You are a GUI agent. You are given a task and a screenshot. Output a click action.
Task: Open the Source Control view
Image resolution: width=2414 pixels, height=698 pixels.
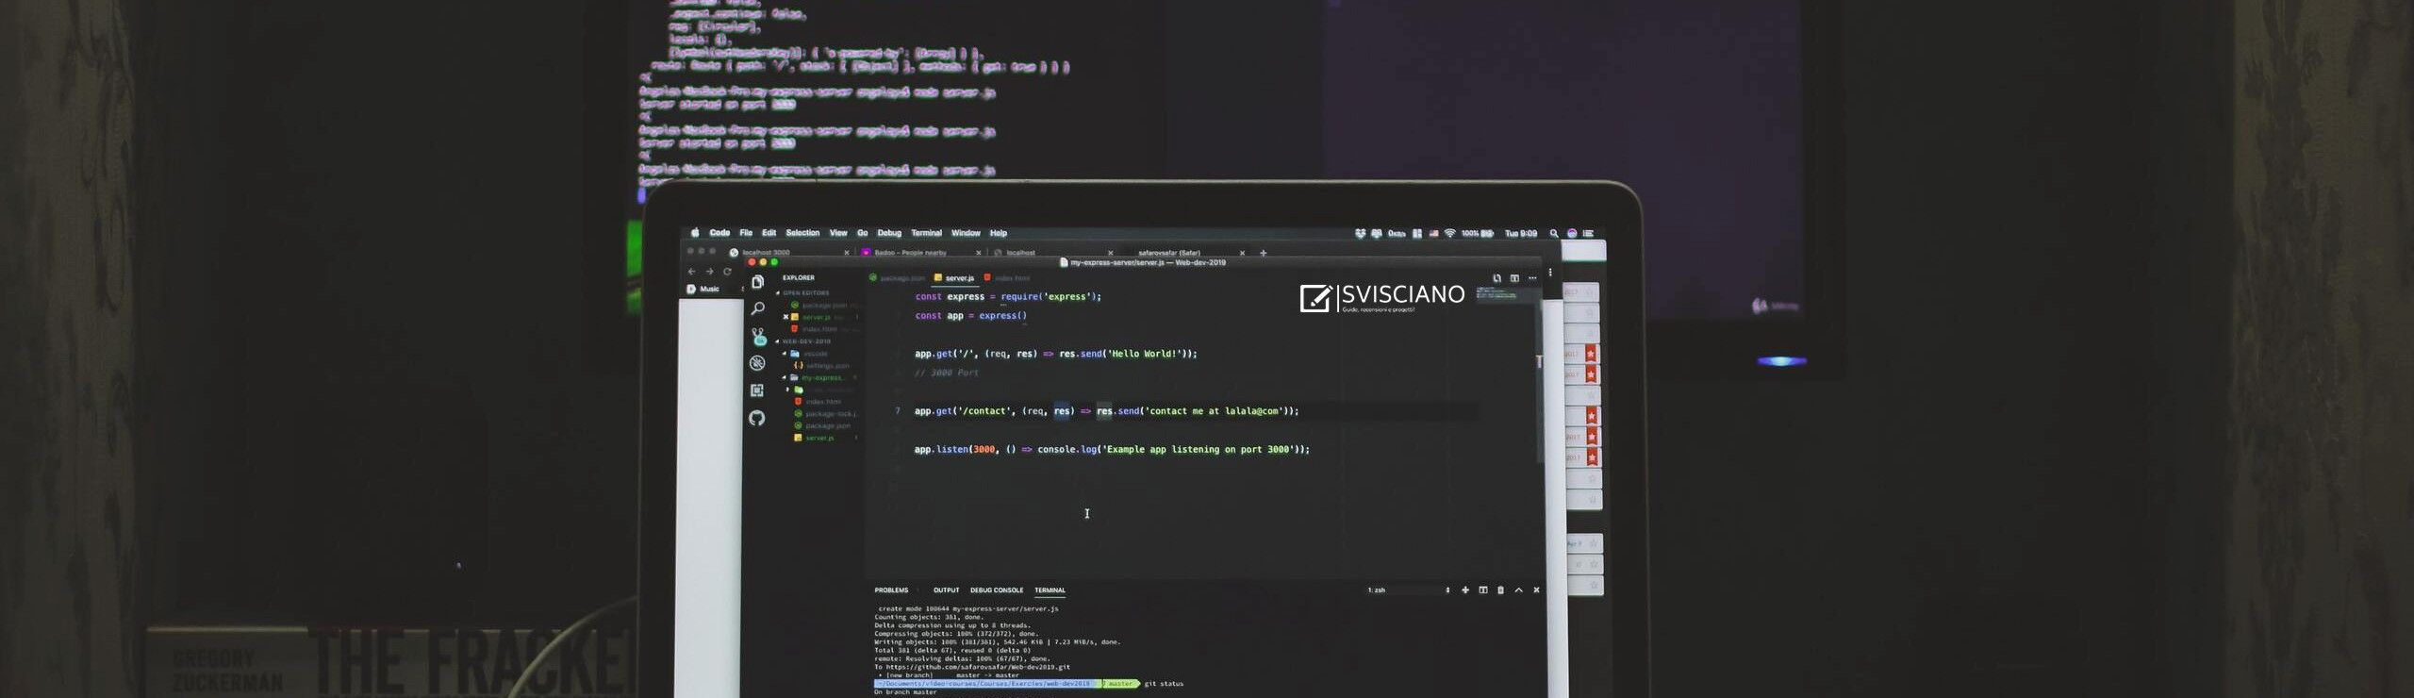(x=758, y=337)
